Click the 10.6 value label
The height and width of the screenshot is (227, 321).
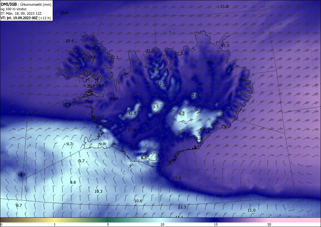tap(138, 201)
